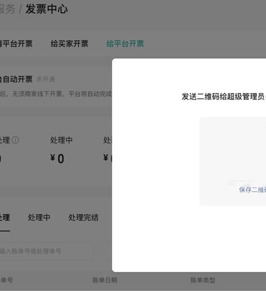Click the 保存二维码 link
The width and height of the screenshot is (266, 291).
point(253,190)
